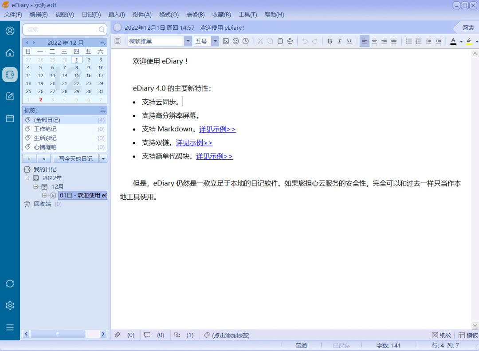Insert date time via clock icon

(246, 41)
